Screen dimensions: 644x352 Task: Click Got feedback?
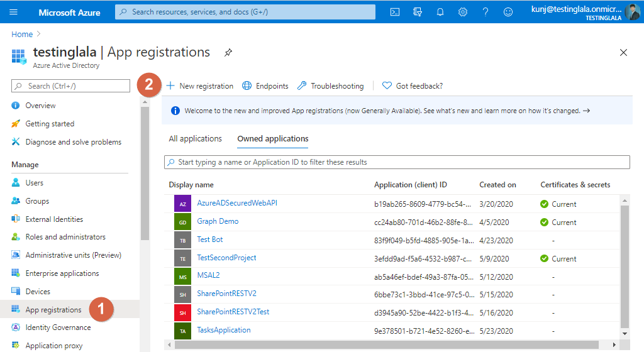coord(413,85)
